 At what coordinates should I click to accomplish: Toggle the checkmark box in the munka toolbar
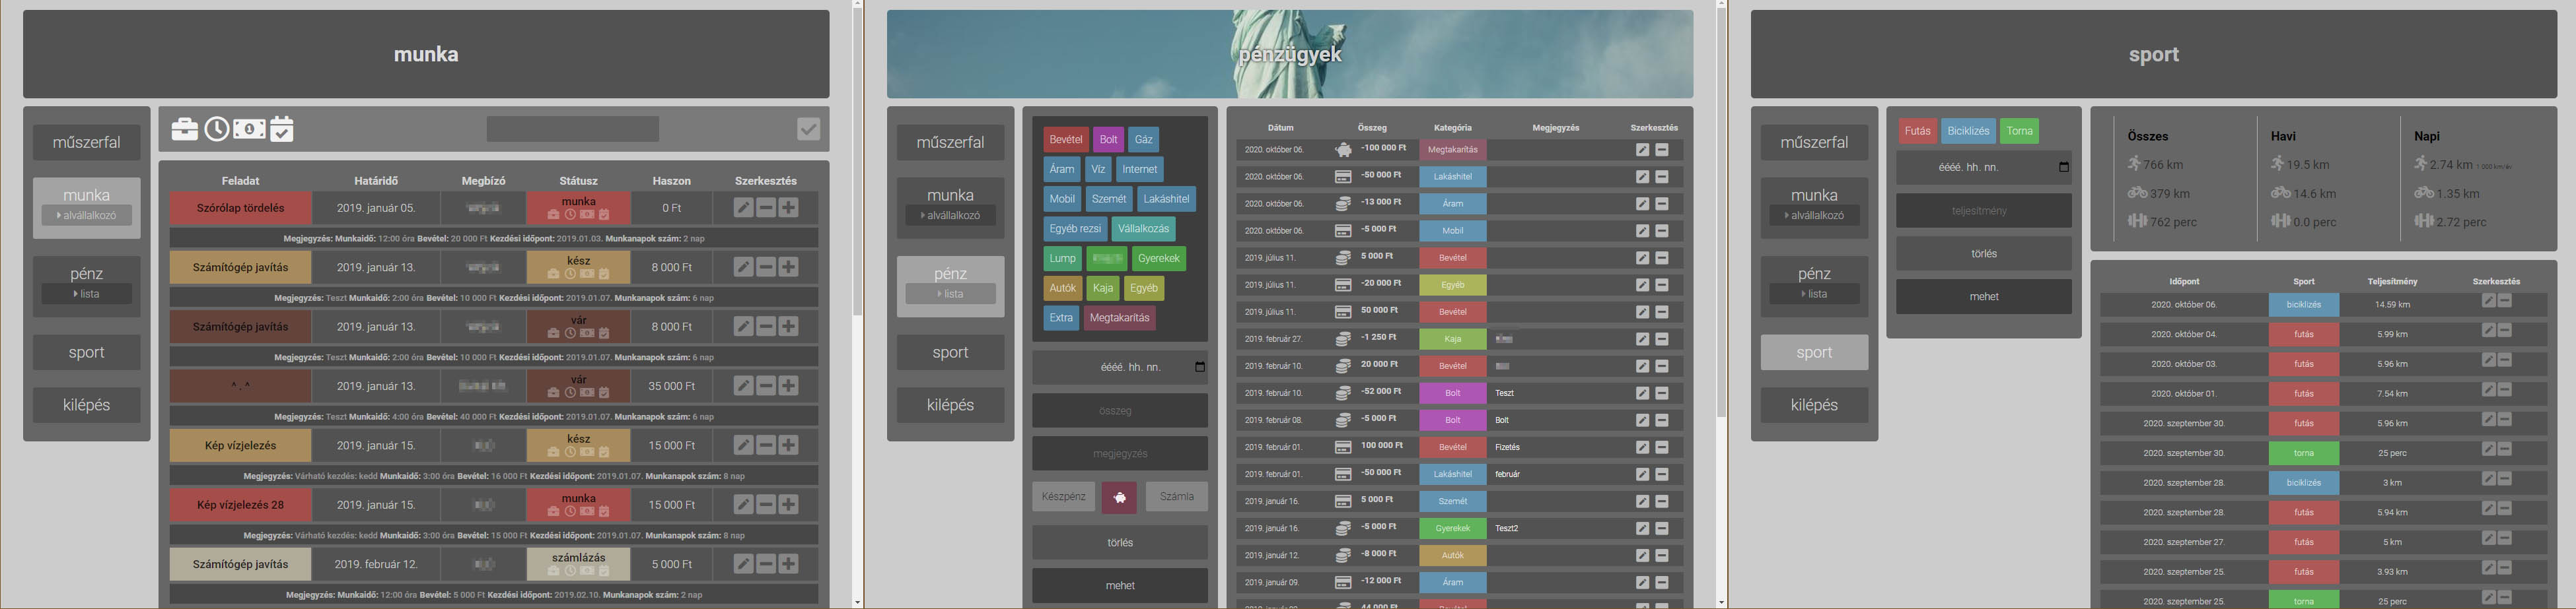pyautogui.click(x=808, y=129)
